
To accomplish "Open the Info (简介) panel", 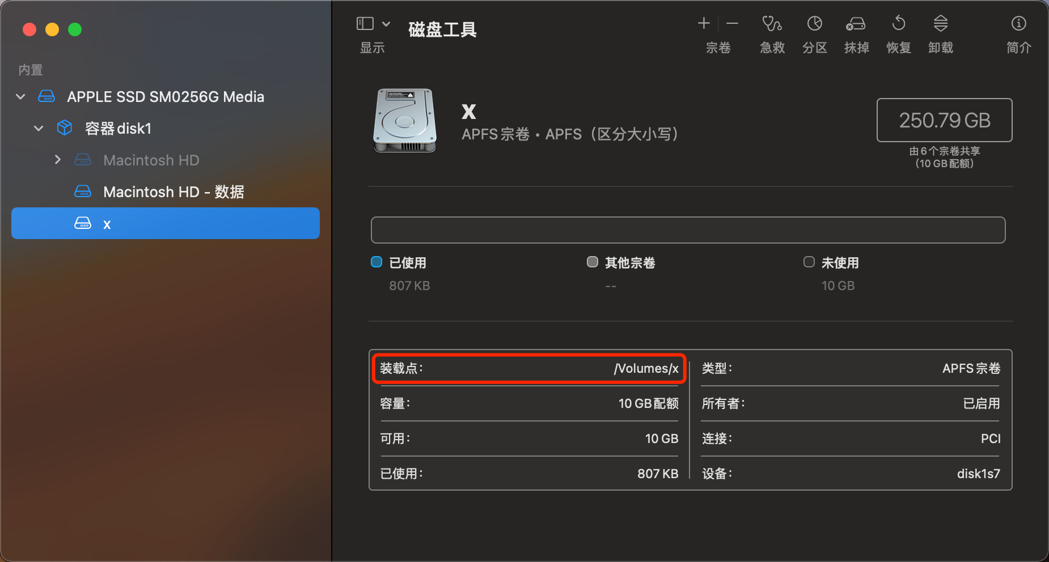I will 1019,24.
